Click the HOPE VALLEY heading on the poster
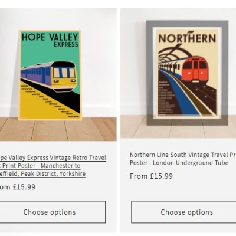 [x=50, y=37]
